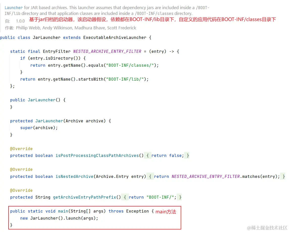Click the matches(entry) call
Viewport: 289px width, 232px height.
[260, 176]
